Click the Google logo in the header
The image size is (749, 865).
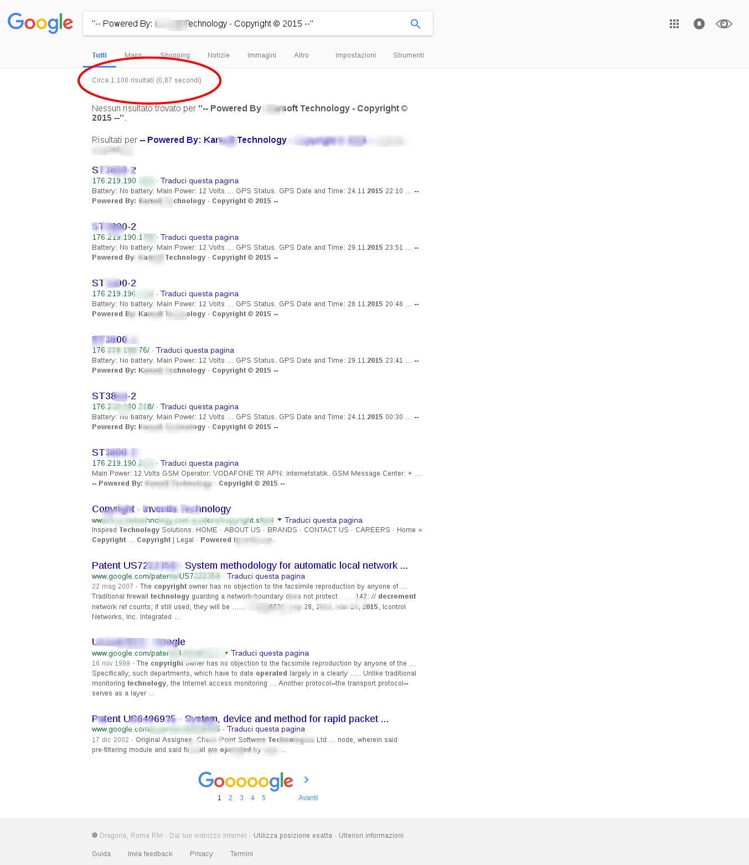[40, 23]
